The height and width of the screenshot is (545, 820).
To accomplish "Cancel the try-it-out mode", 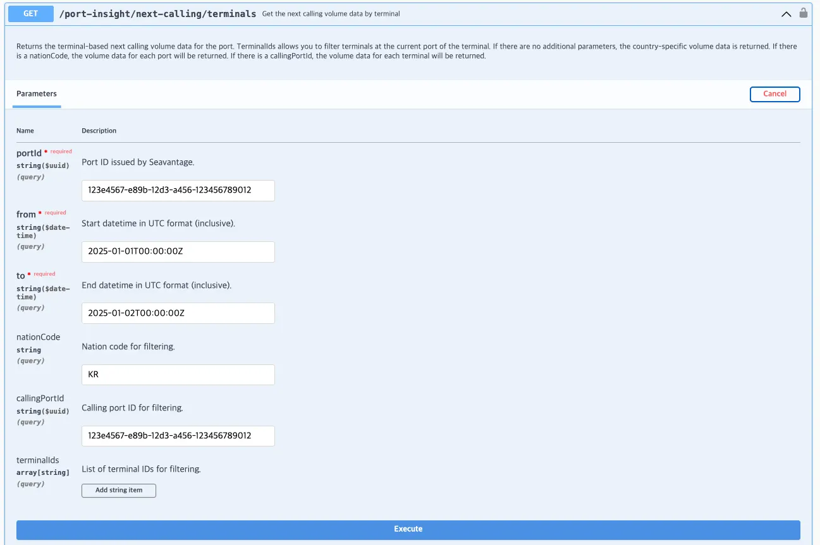I will coord(774,94).
